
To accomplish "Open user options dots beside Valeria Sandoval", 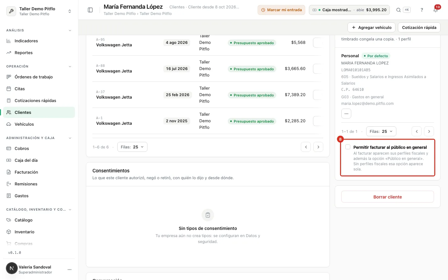I will click(x=69, y=269).
